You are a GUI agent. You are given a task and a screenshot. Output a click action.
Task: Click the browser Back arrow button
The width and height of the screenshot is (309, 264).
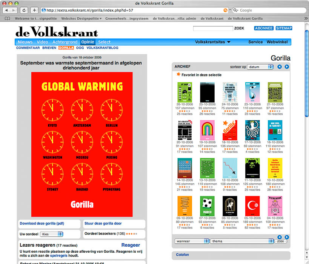click(x=6, y=10)
